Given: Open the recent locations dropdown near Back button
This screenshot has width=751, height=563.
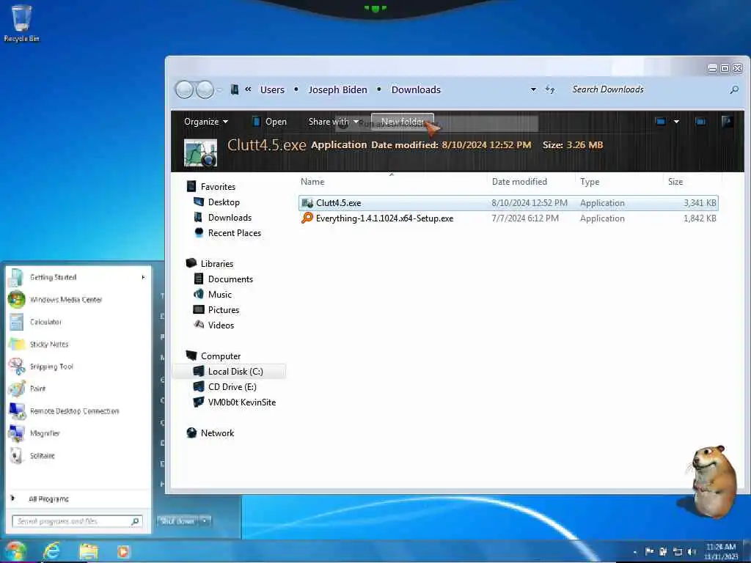Looking at the screenshot, I should [220, 89].
